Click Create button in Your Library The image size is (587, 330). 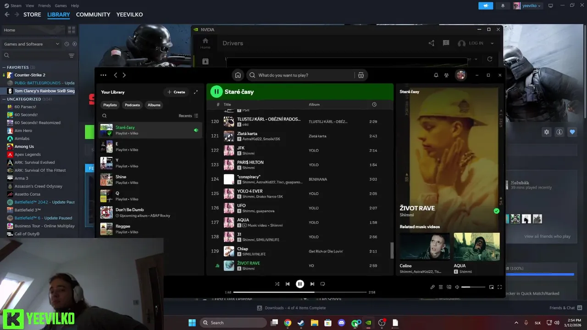176,92
